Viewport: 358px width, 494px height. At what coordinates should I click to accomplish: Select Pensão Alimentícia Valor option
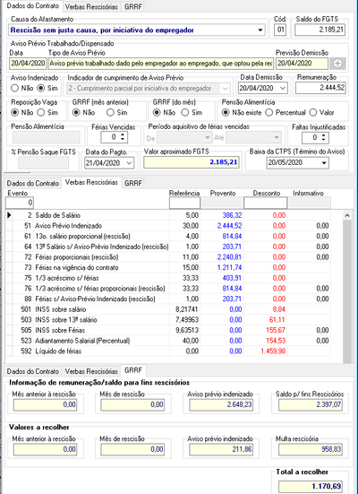[312, 112]
